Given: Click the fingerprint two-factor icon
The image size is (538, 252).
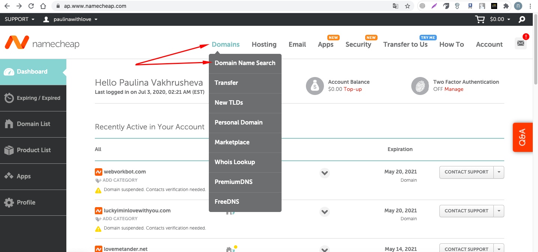Looking at the screenshot, I should tap(420, 86).
